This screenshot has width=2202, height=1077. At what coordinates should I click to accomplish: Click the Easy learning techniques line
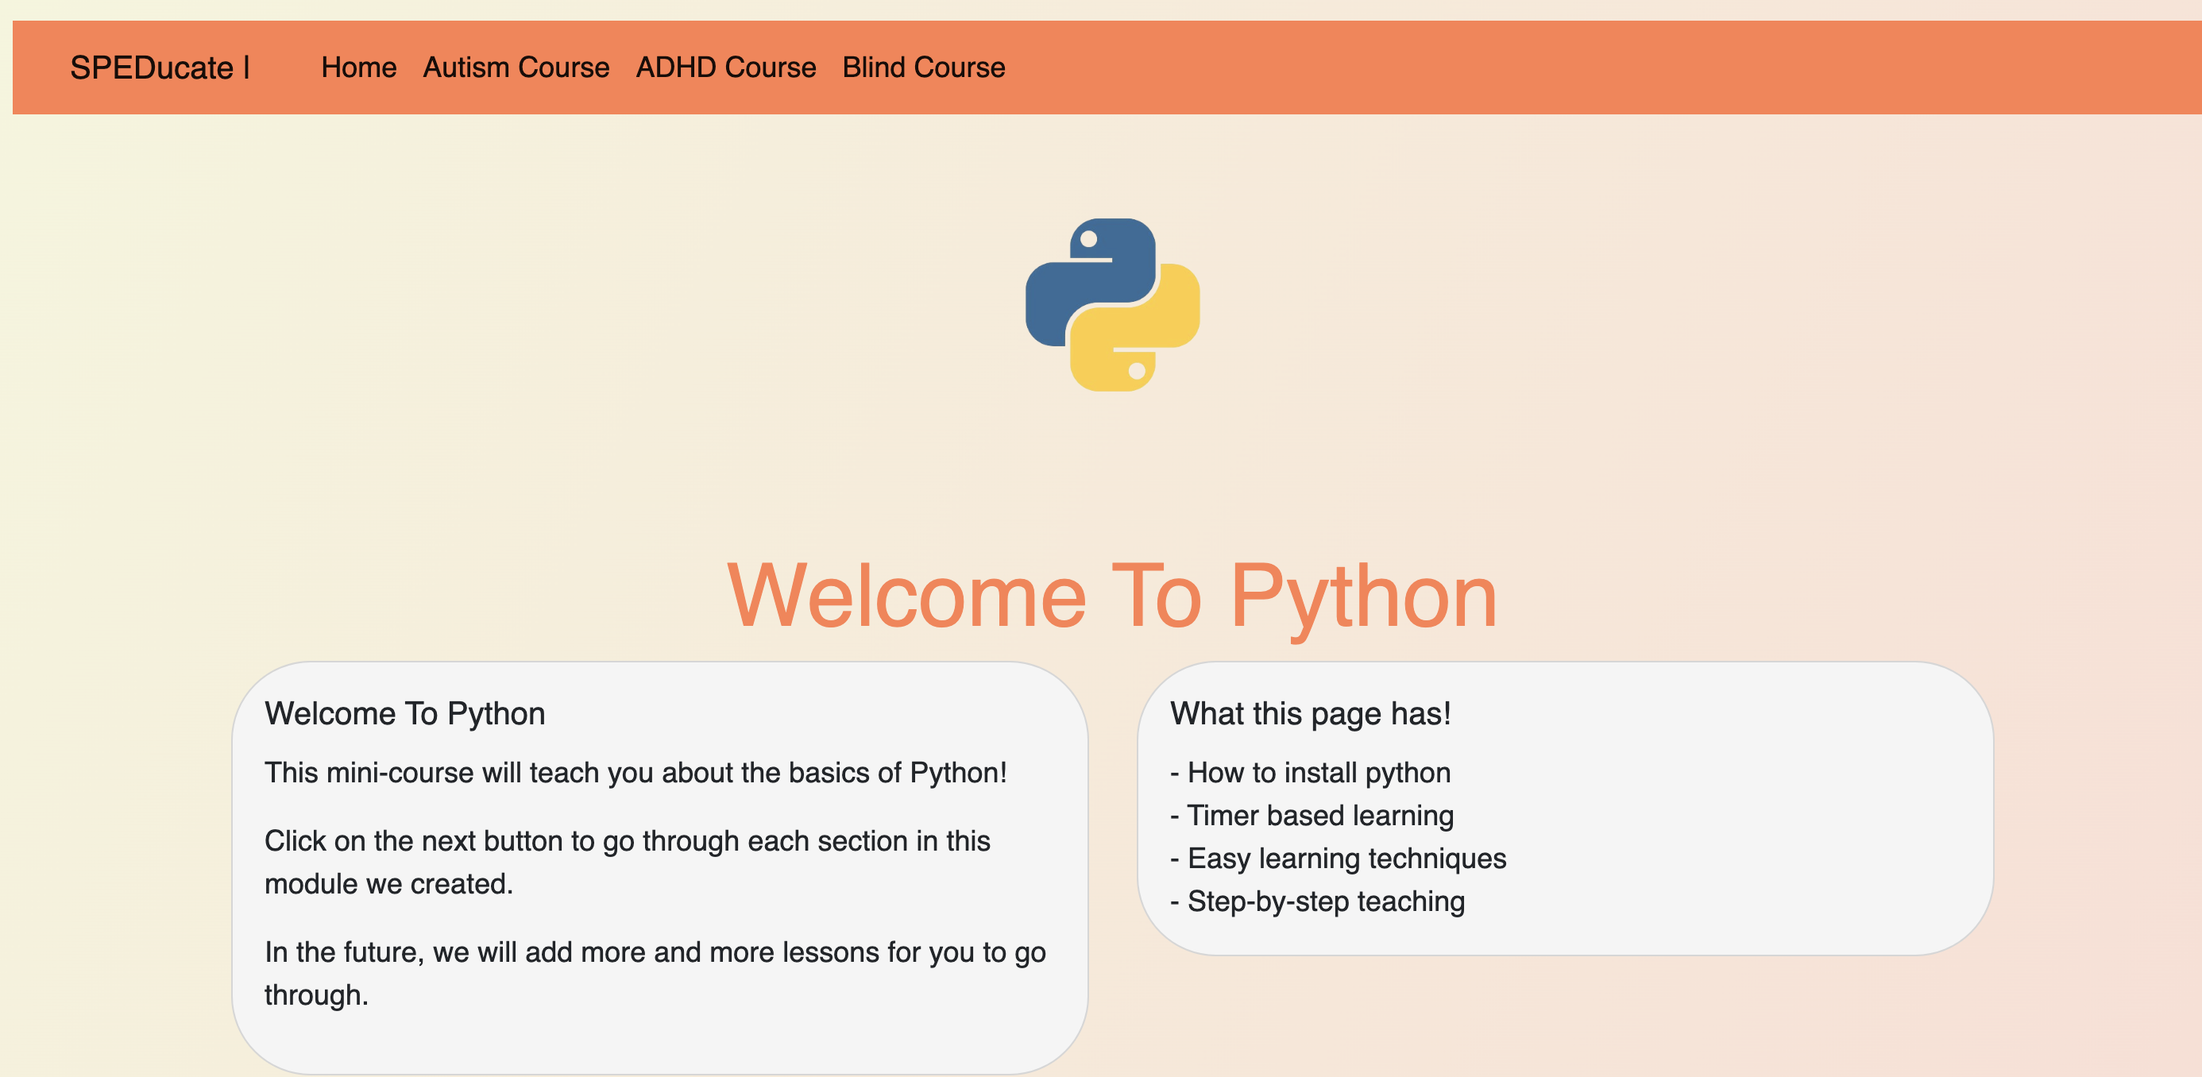[1338, 858]
